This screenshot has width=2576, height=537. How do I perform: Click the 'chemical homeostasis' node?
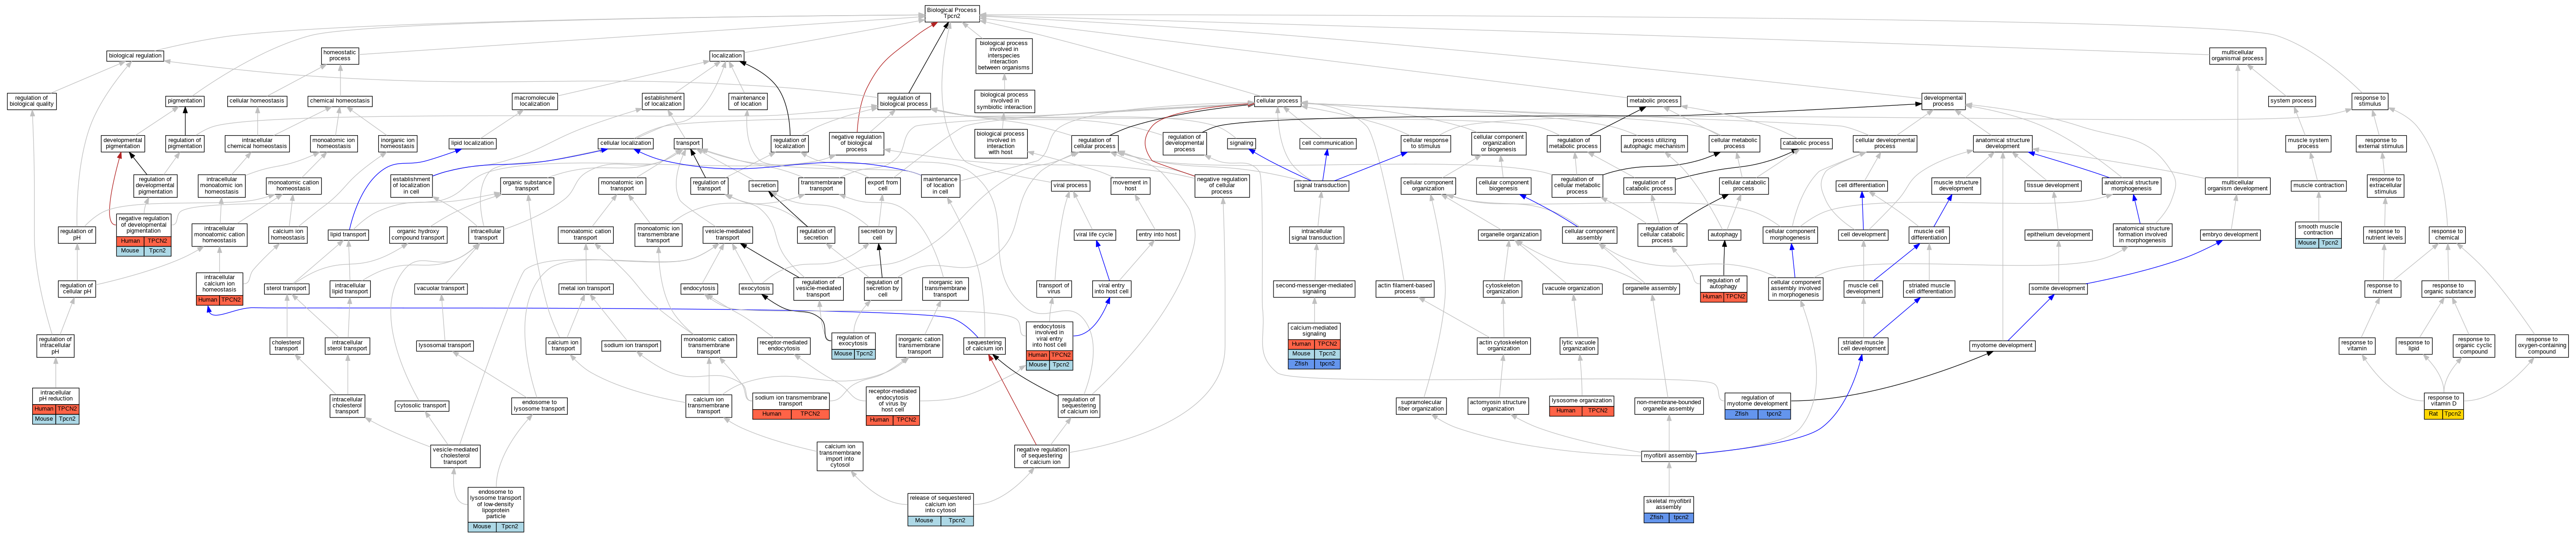(340, 101)
